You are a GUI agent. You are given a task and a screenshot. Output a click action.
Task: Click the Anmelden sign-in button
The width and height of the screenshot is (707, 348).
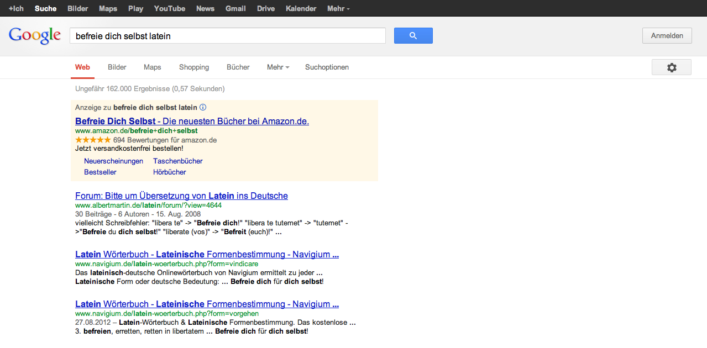(667, 36)
